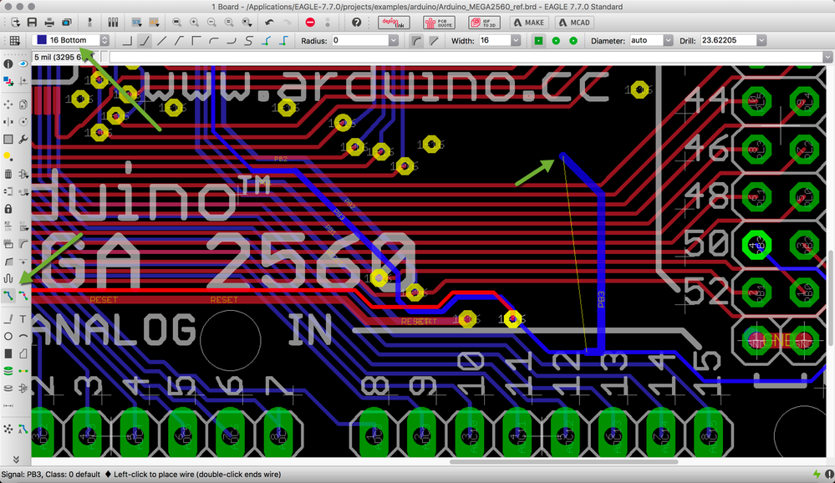Click the PCB Quote button

(439, 23)
